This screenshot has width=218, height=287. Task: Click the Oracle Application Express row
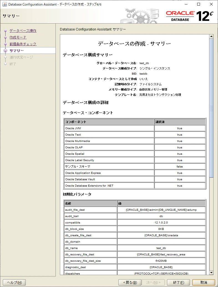[x=135, y=173]
